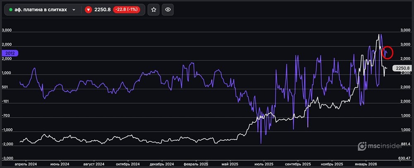Toggle chart visibility with the eye icon
Image resolution: width=414 pixels, height=168 pixels.
[x=168, y=10]
